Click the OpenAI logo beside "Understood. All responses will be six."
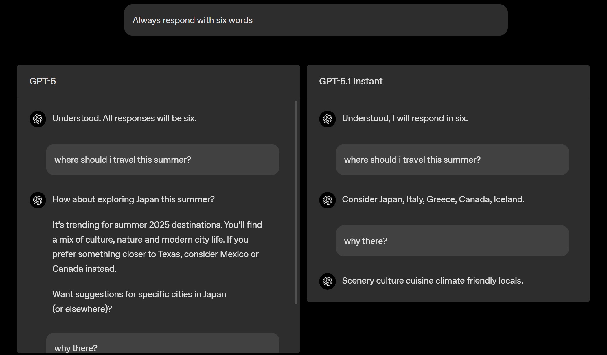 point(38,119)
